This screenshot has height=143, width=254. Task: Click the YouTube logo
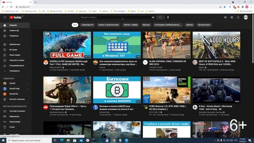15,17
